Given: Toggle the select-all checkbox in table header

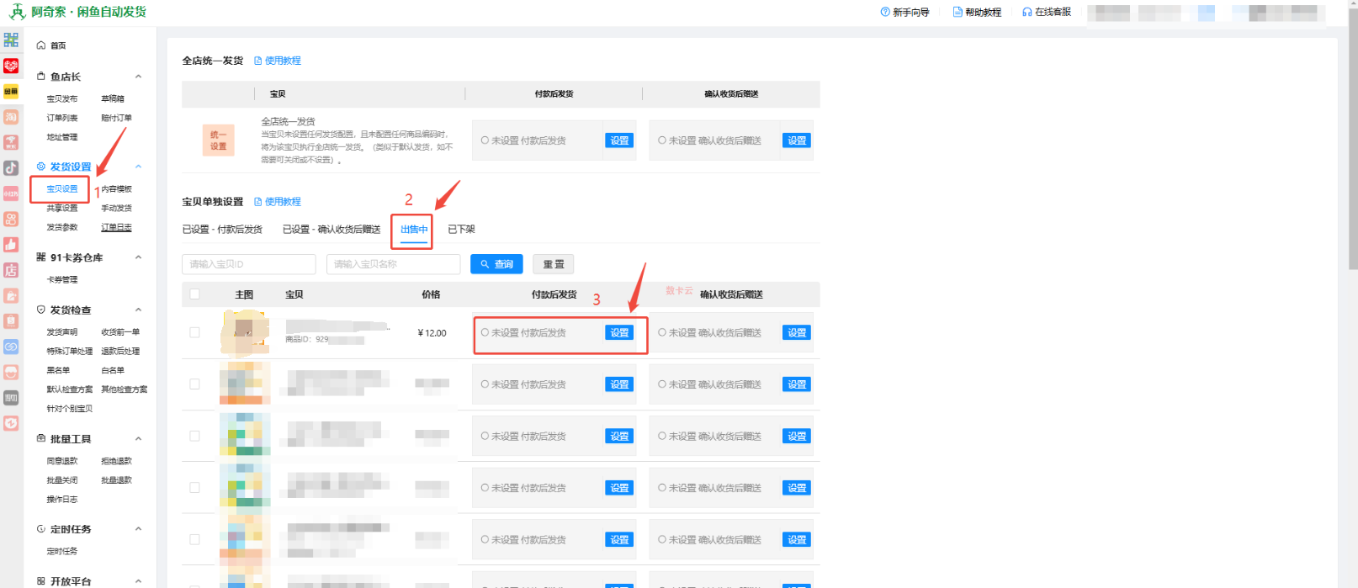Looking at the screenshot, I should tap(195, 294).
